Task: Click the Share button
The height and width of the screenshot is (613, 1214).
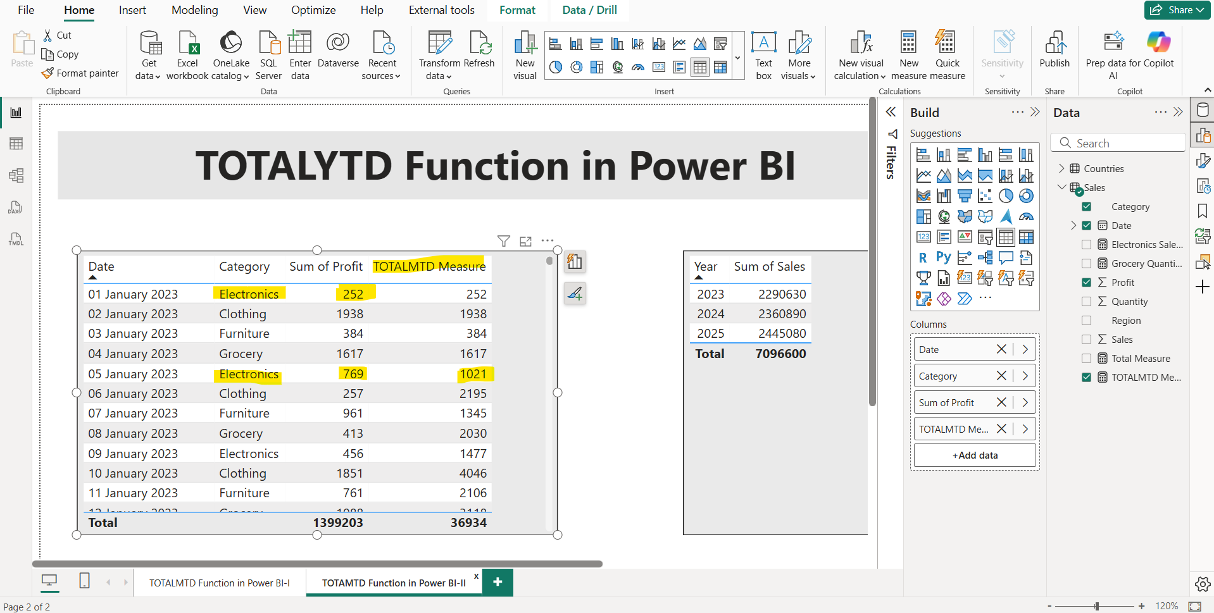Action: pos(1177,9)
